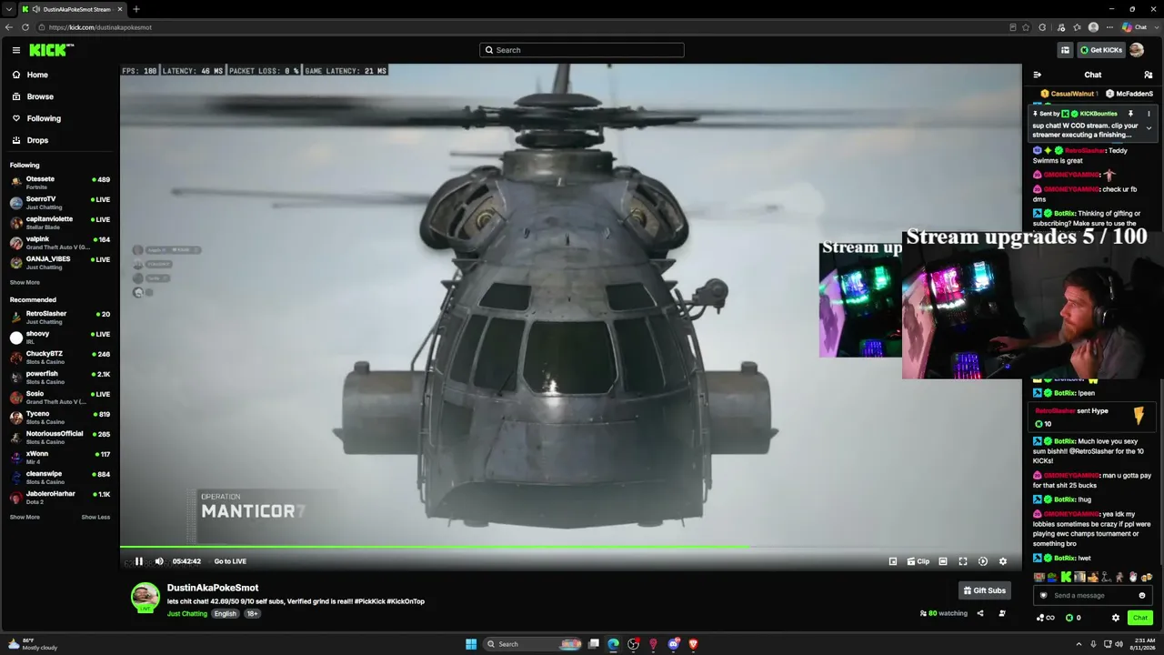
Task: Collapse Recommended list with Show Less
Action: (95, 517)
